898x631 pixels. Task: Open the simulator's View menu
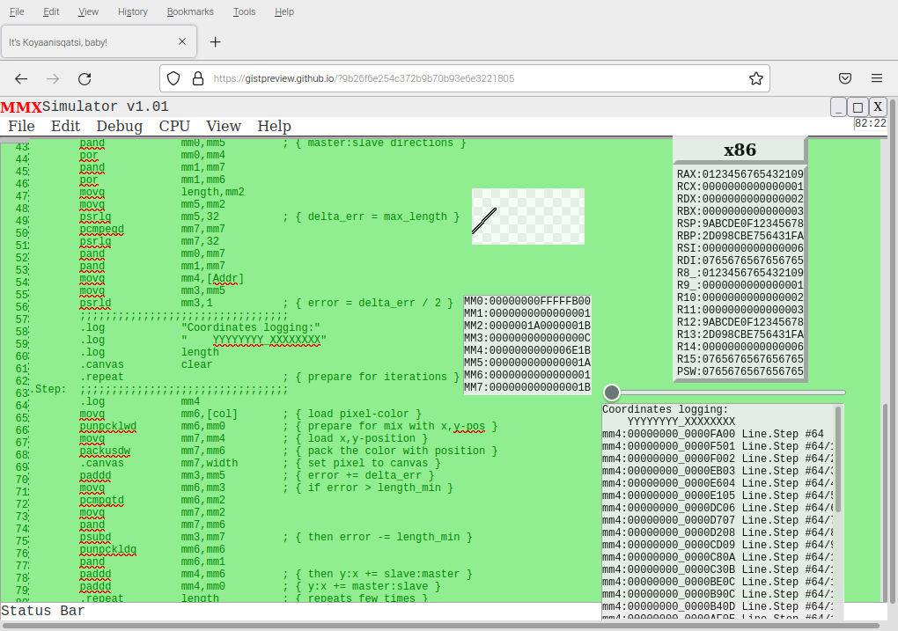(224, 126)
